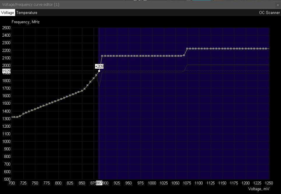Click the 1075 label on the voltage axis

coord(187,183)
